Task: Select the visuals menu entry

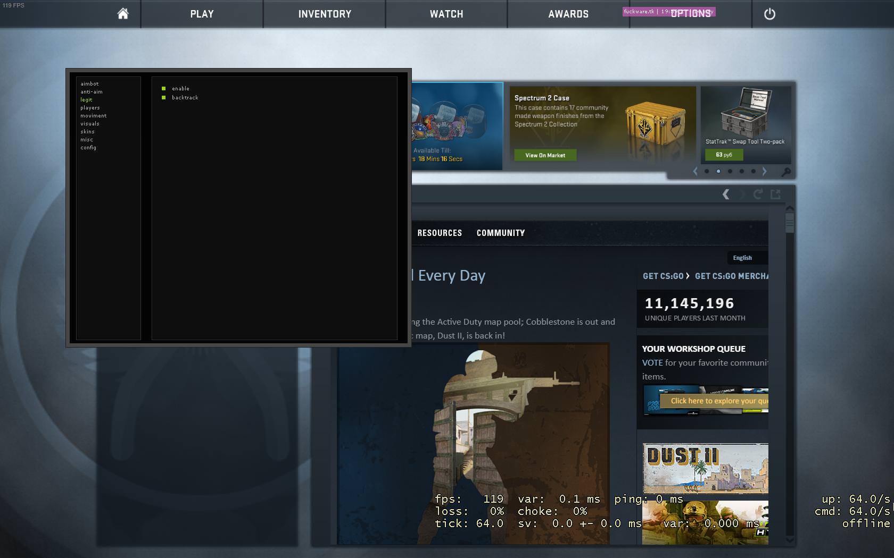Action: coord(90,124)
